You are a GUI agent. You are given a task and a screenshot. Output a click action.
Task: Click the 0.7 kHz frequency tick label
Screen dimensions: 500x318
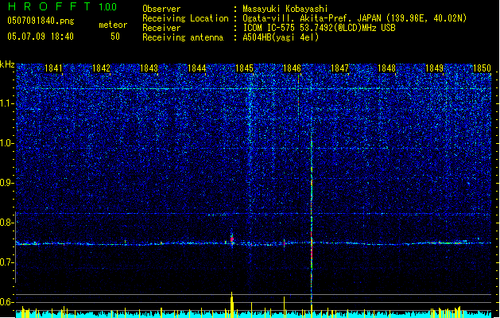[6, 262]
